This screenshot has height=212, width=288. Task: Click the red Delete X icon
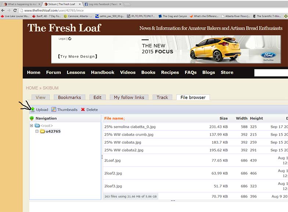[x=83, y=109]
